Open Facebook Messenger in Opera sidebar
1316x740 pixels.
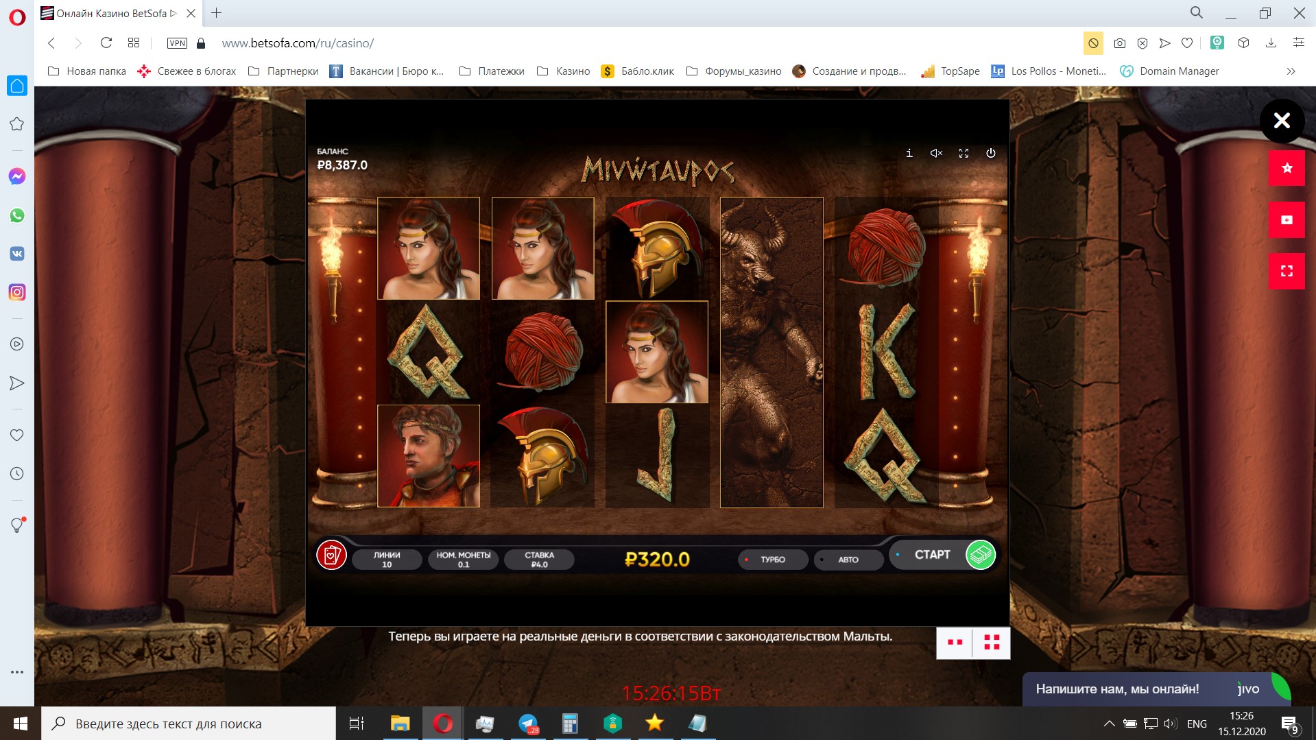pyautogui.click(x=17, y=176)
